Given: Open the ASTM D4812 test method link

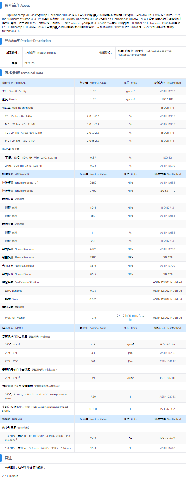Looking at the screenshot, I should click(167, 361).
